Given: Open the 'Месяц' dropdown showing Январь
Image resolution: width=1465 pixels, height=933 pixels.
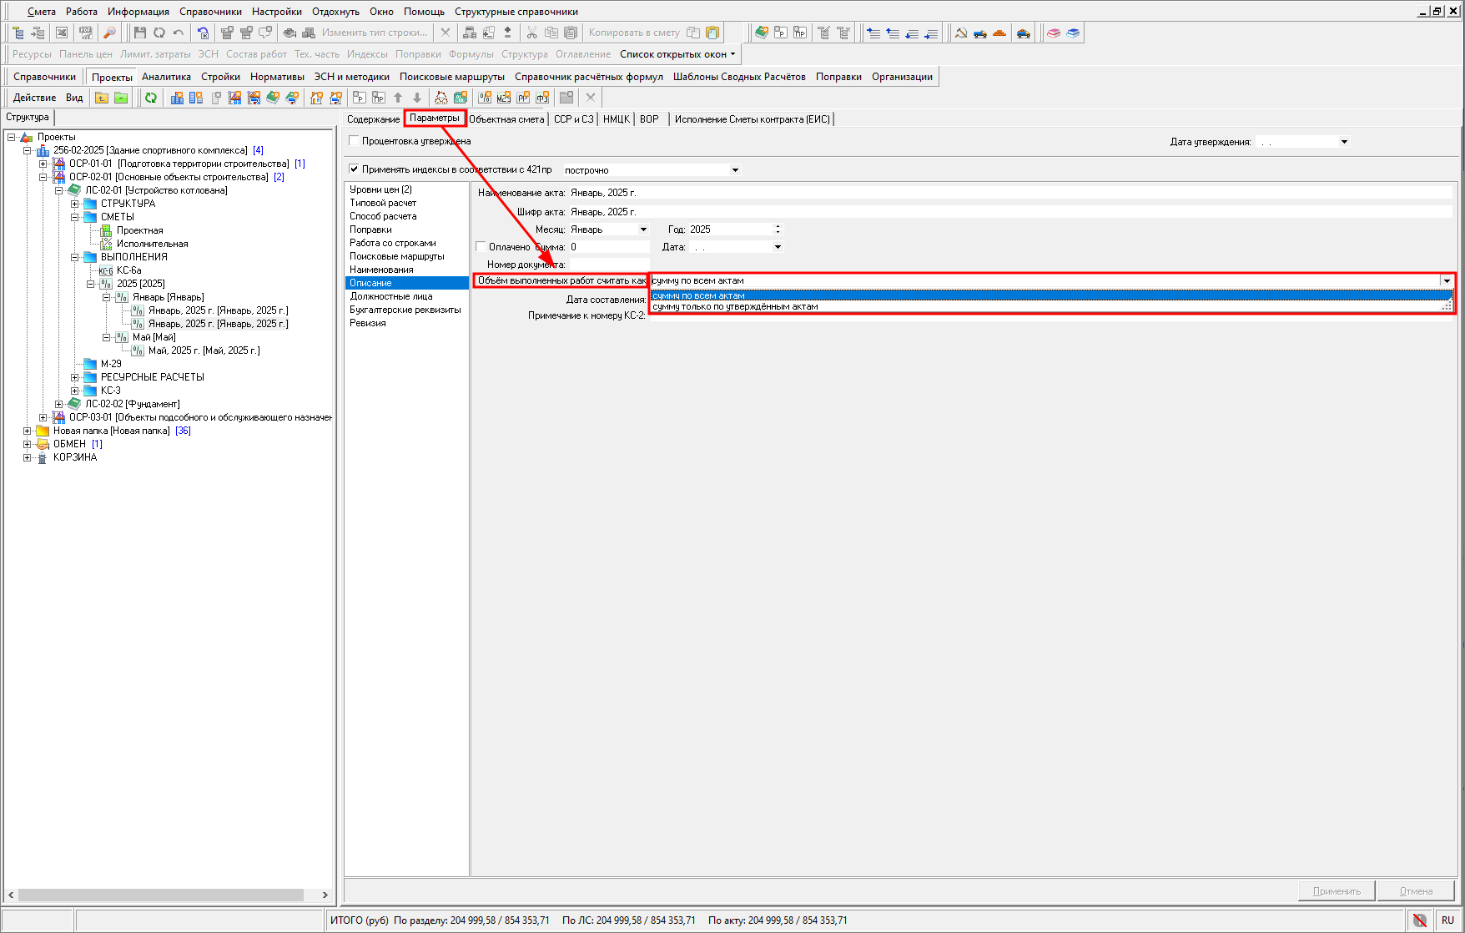Looking at the screenshot, I should tap(642, 229).
